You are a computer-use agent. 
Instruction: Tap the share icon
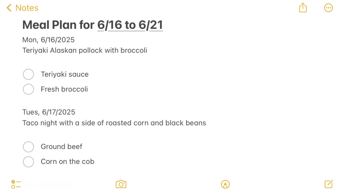[303, 8]
